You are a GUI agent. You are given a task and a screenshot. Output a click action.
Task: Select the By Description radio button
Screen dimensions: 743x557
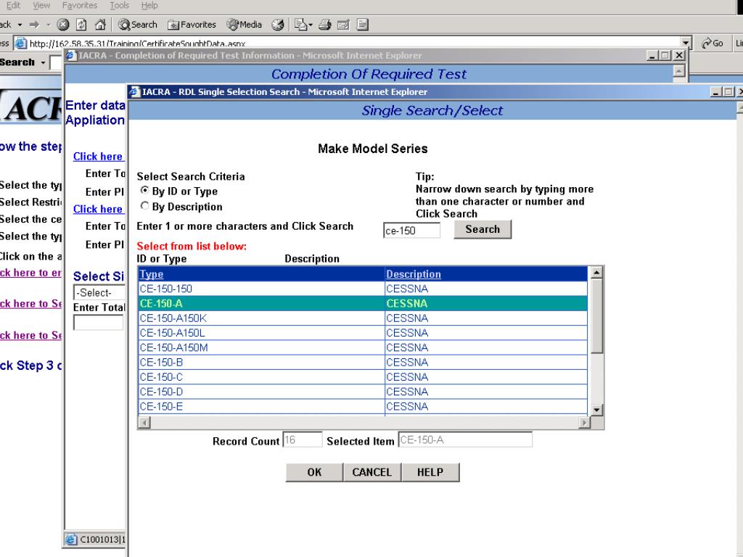point(144,207)
